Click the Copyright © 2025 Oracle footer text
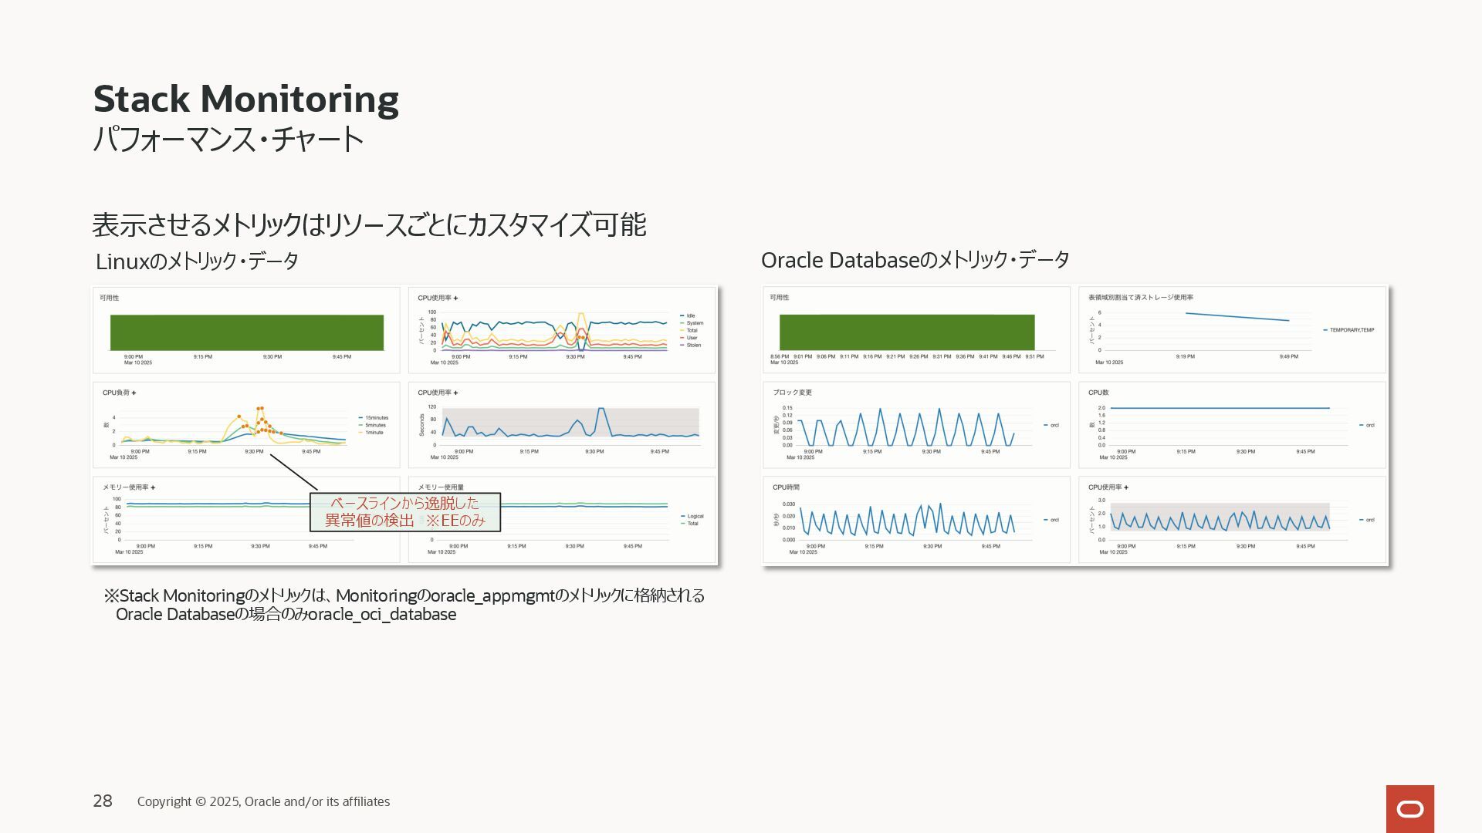This screenshot has height=833, width=1482. (263, 802)
